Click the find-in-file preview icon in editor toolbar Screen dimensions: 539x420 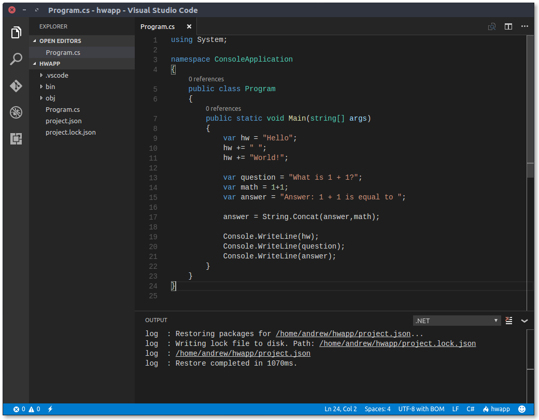(492, 27)
